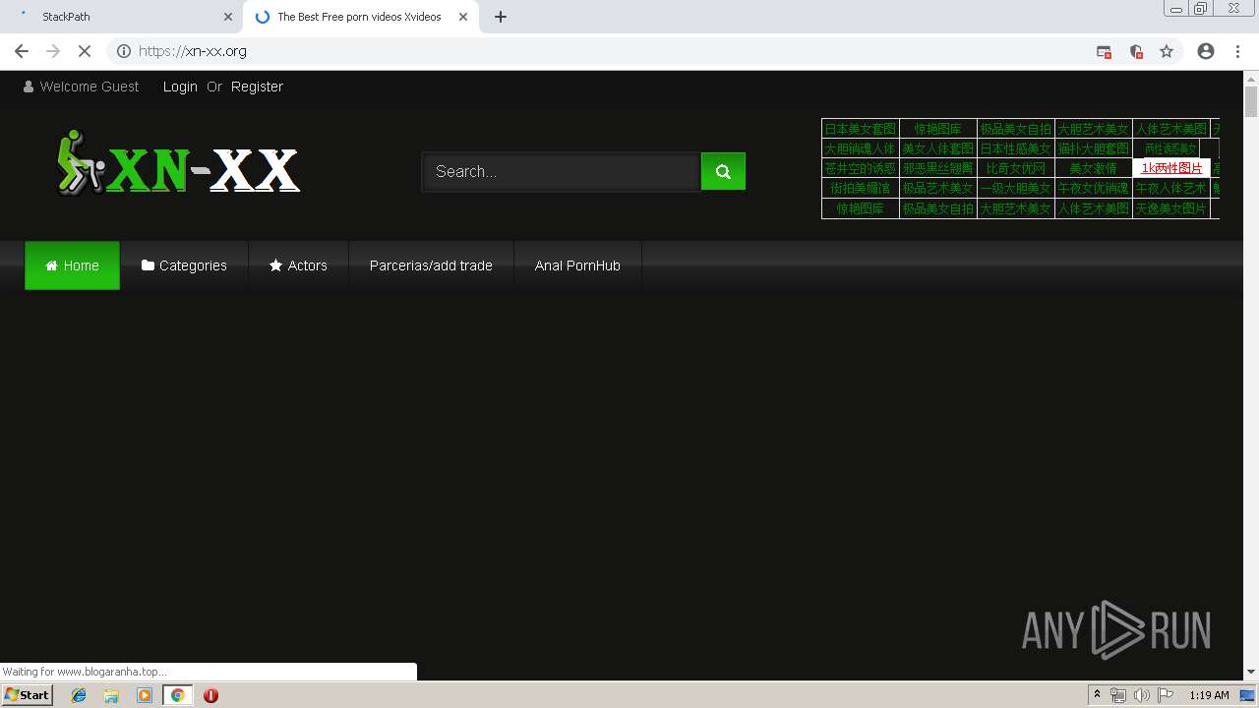Click the page vertical scrollbar thumb
The width and height of the screenshot is (1259, 708).
(1251, 102)
